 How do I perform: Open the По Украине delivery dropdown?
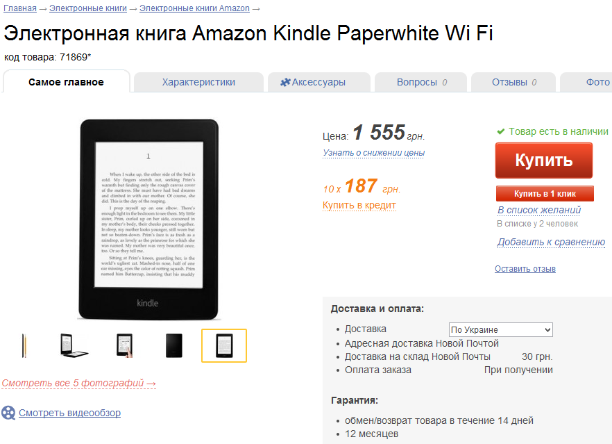click(501, 329)
